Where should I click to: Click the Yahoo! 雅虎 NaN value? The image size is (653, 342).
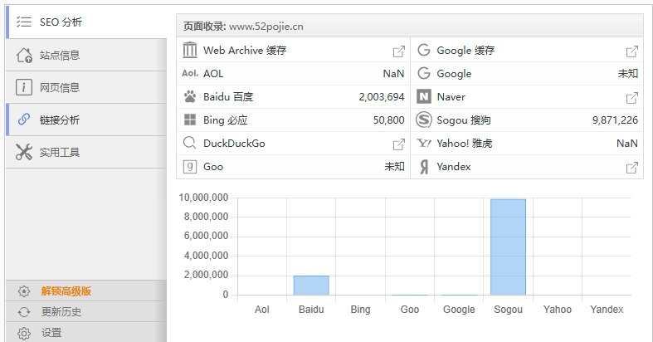627,144
